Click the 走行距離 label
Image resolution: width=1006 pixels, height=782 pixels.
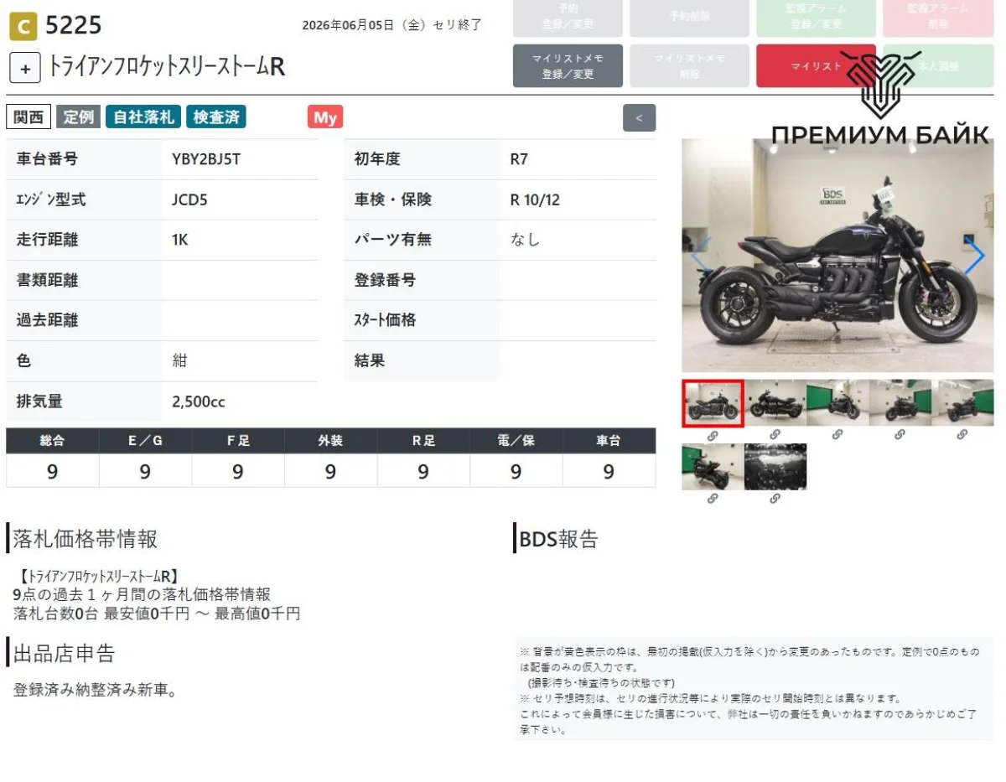pos(47,240)
